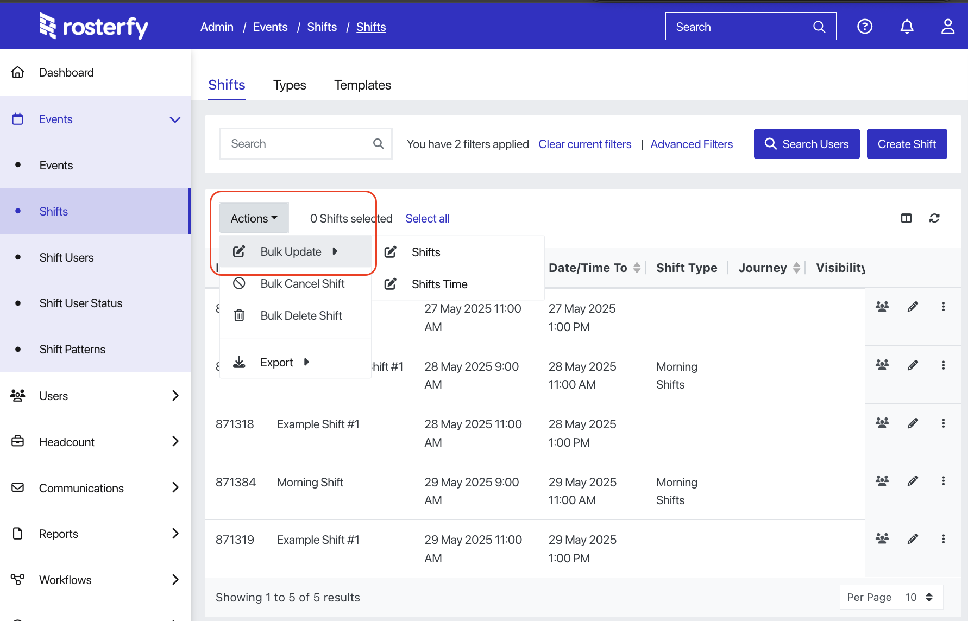
Task: Open more options for shift 871319
Action: click(x=944, y=538)
